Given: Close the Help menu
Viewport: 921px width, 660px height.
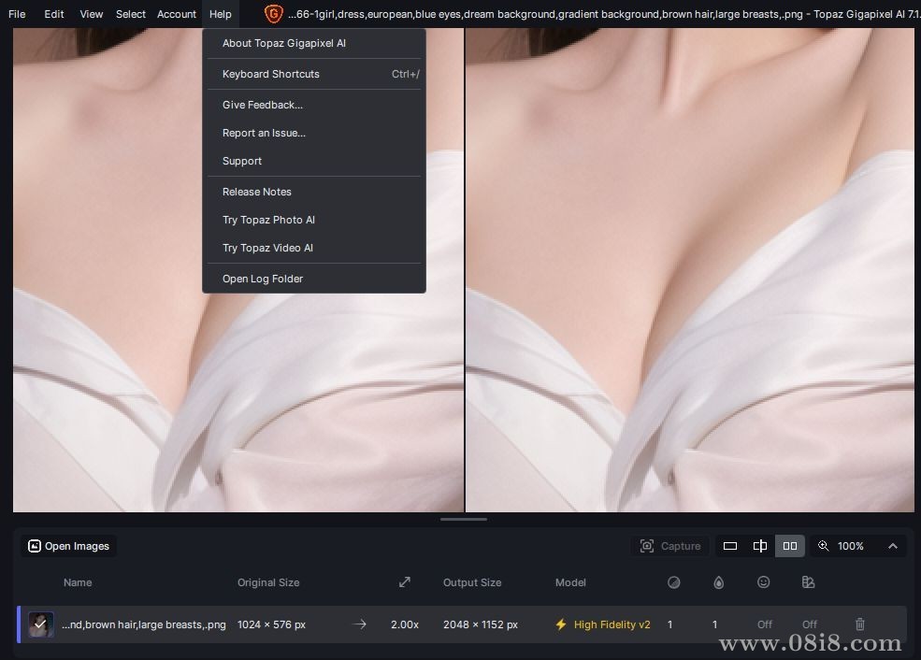Looking at the screenshot, I should 221,14.
